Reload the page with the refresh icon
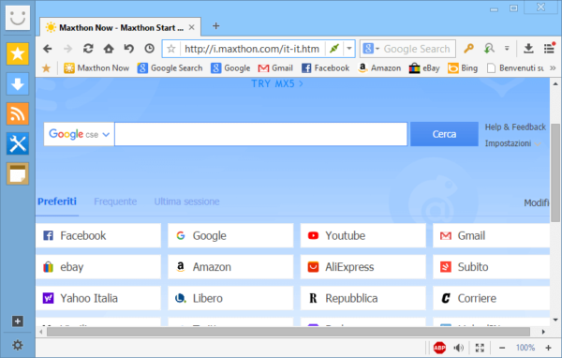562x358 pixels. [x=88, y=49]
